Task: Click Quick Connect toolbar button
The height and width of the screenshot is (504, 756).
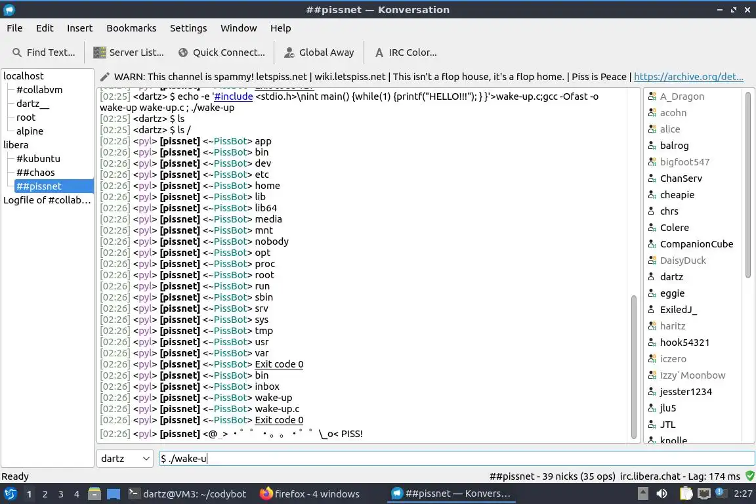Action: (x=222, y=52)
